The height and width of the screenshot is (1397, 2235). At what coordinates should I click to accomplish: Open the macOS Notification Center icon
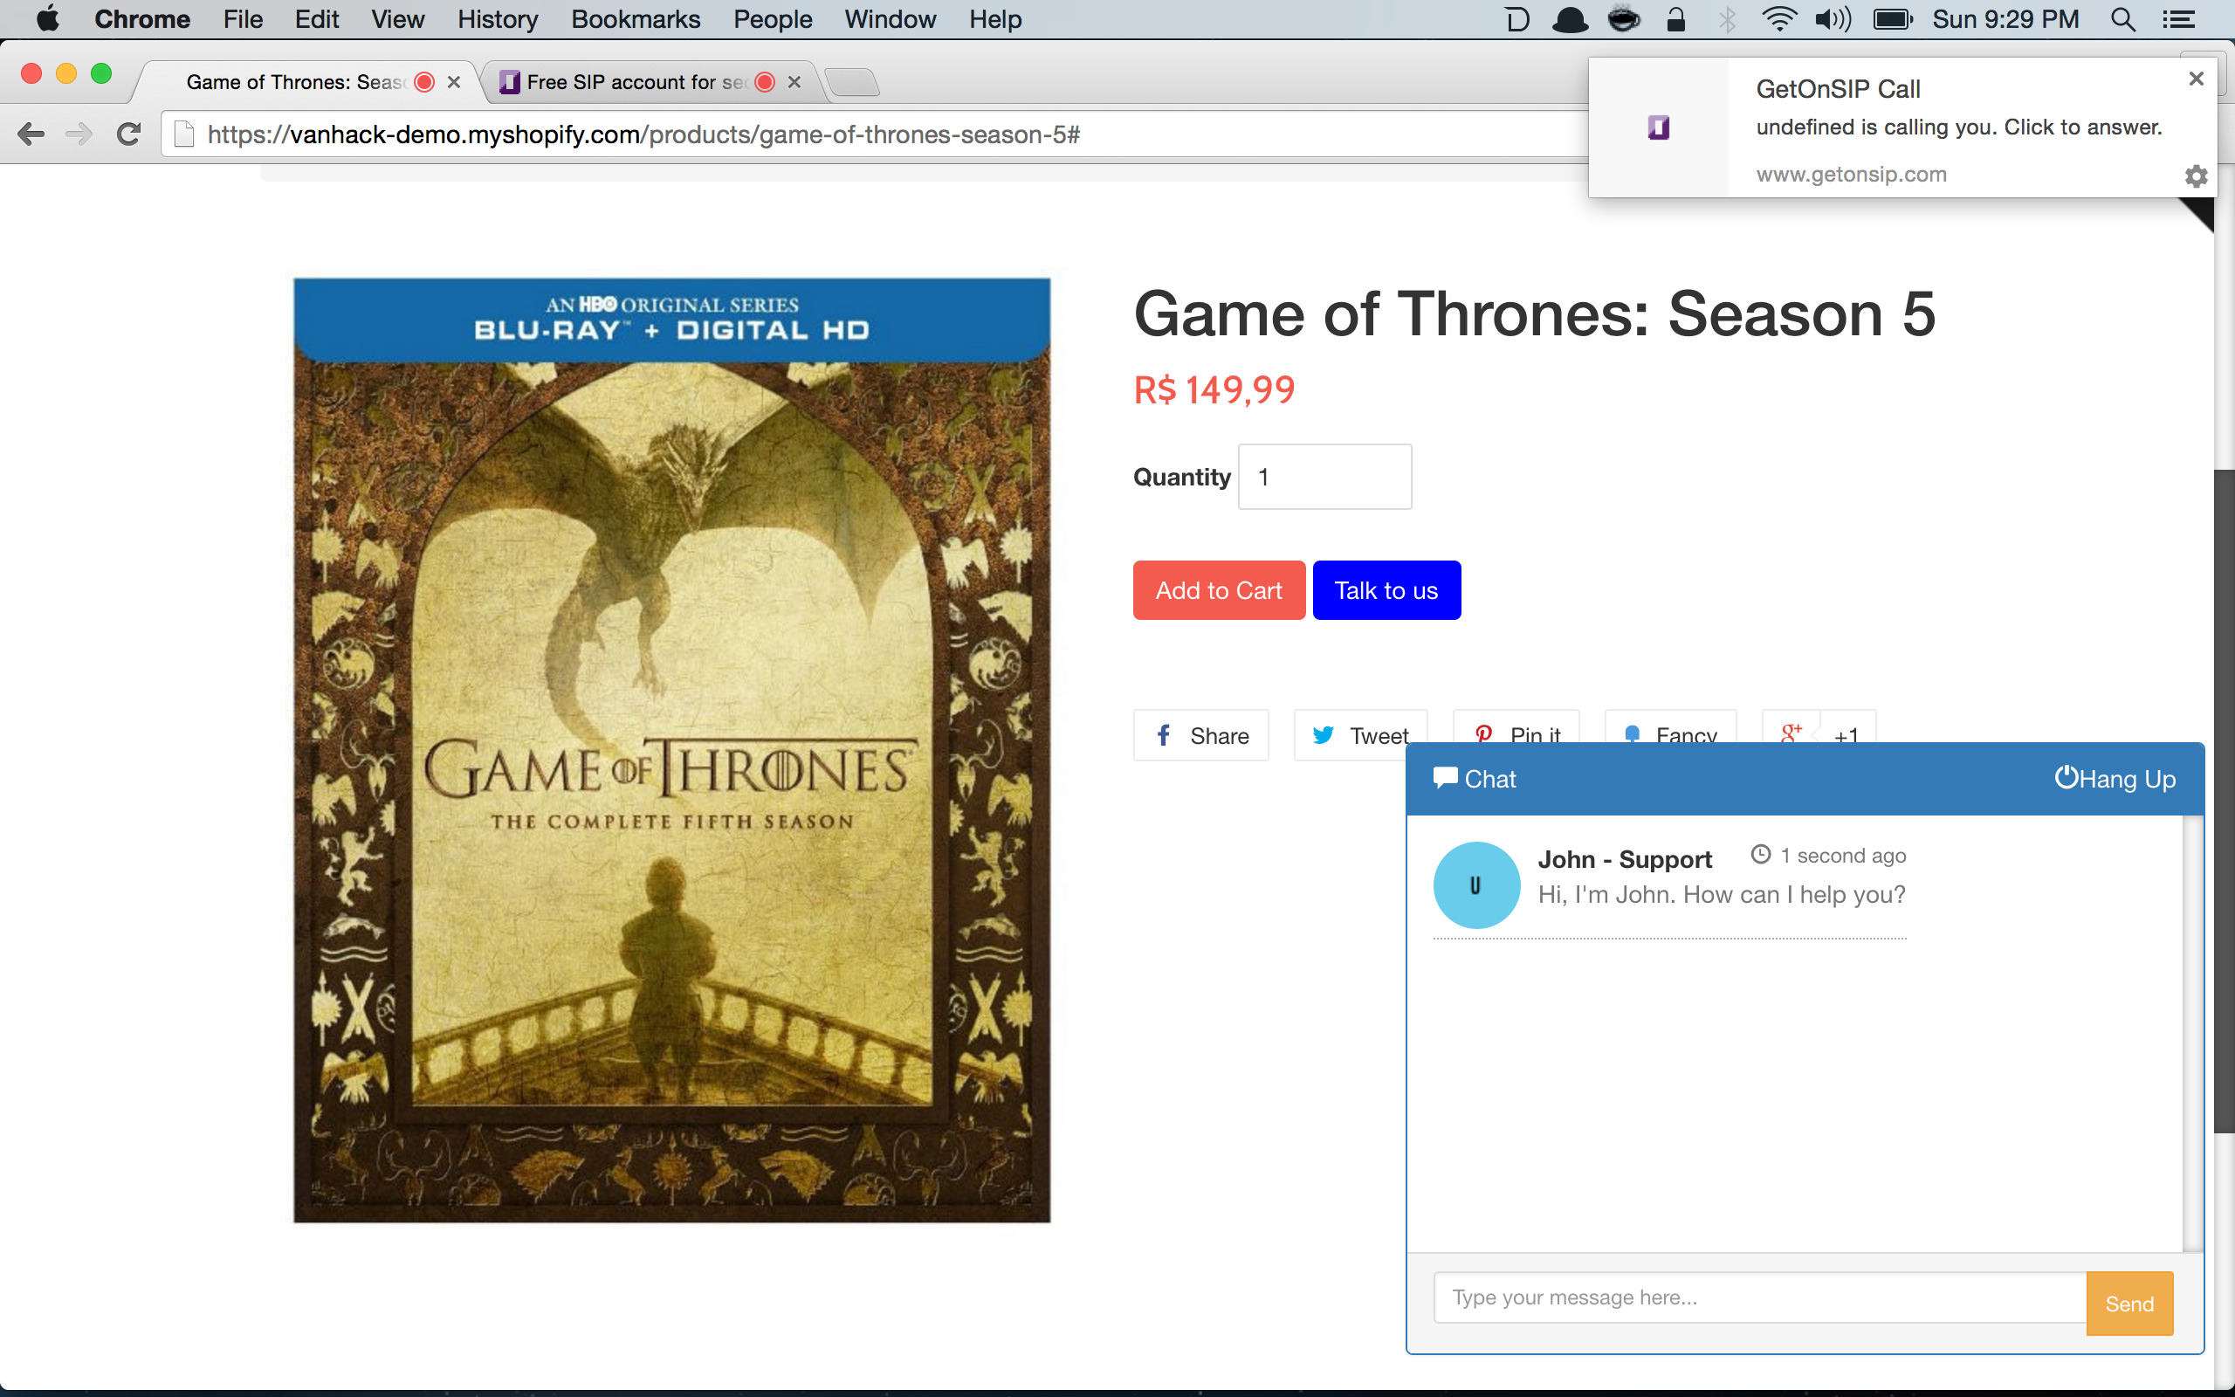point(2178,19)
